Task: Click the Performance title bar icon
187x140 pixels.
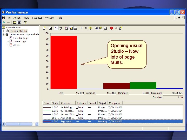Action: pos(3,12)
